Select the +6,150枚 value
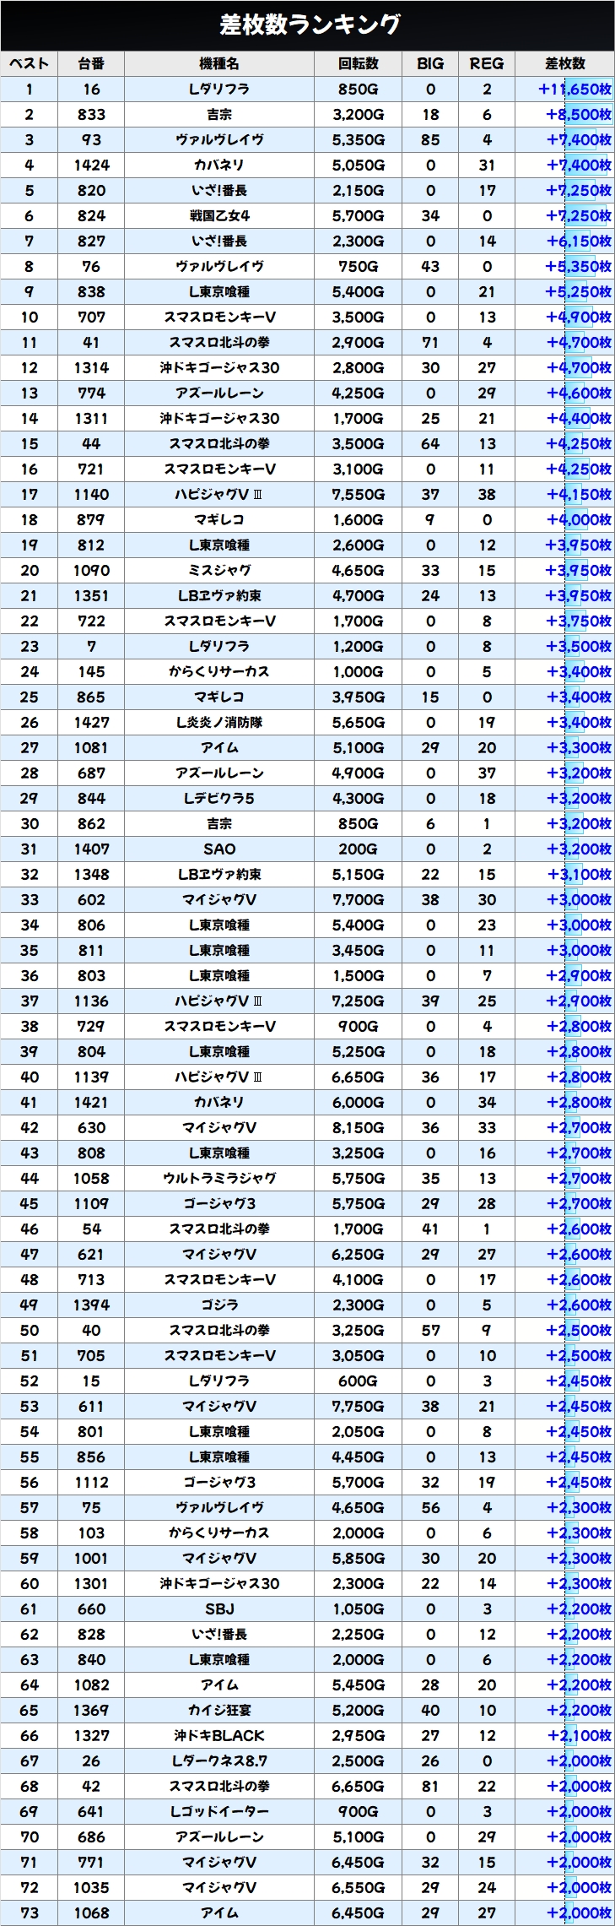 (579, 241)
